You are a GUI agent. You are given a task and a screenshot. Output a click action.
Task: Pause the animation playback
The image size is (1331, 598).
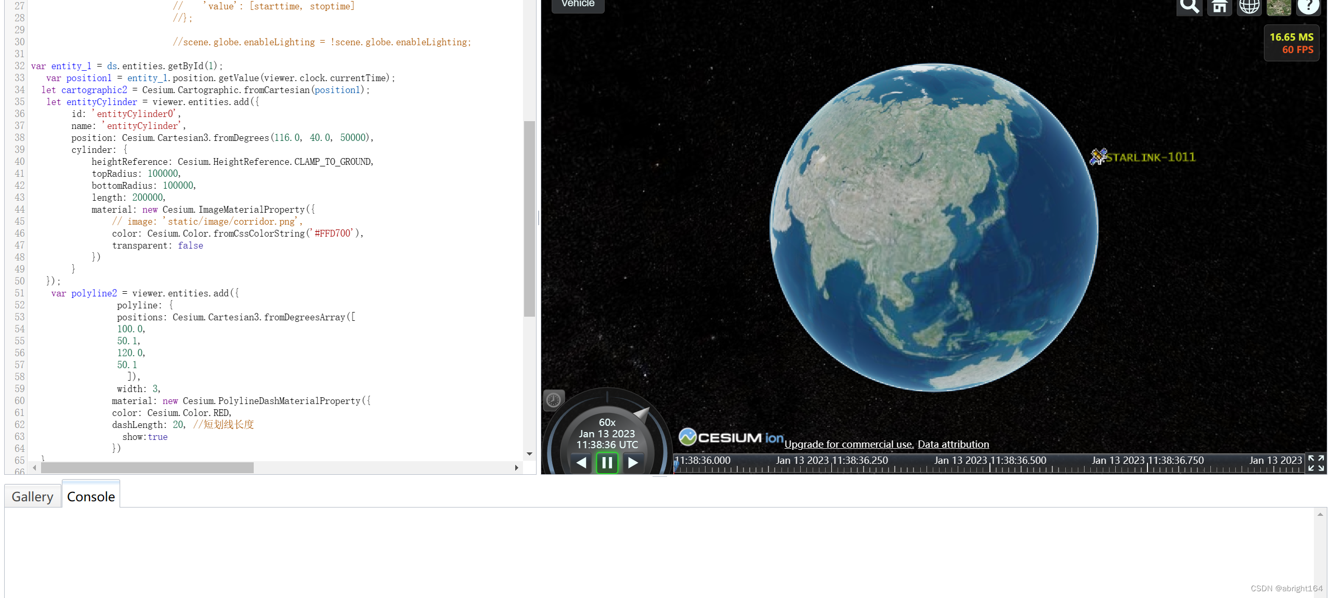606,463
